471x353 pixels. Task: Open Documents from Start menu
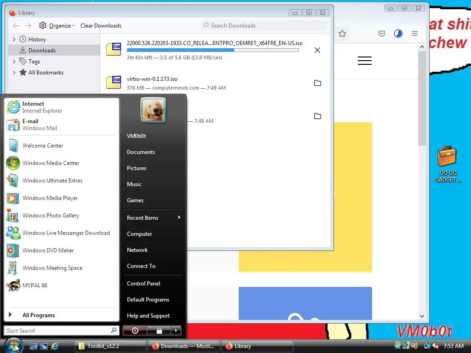pos(153,152)
